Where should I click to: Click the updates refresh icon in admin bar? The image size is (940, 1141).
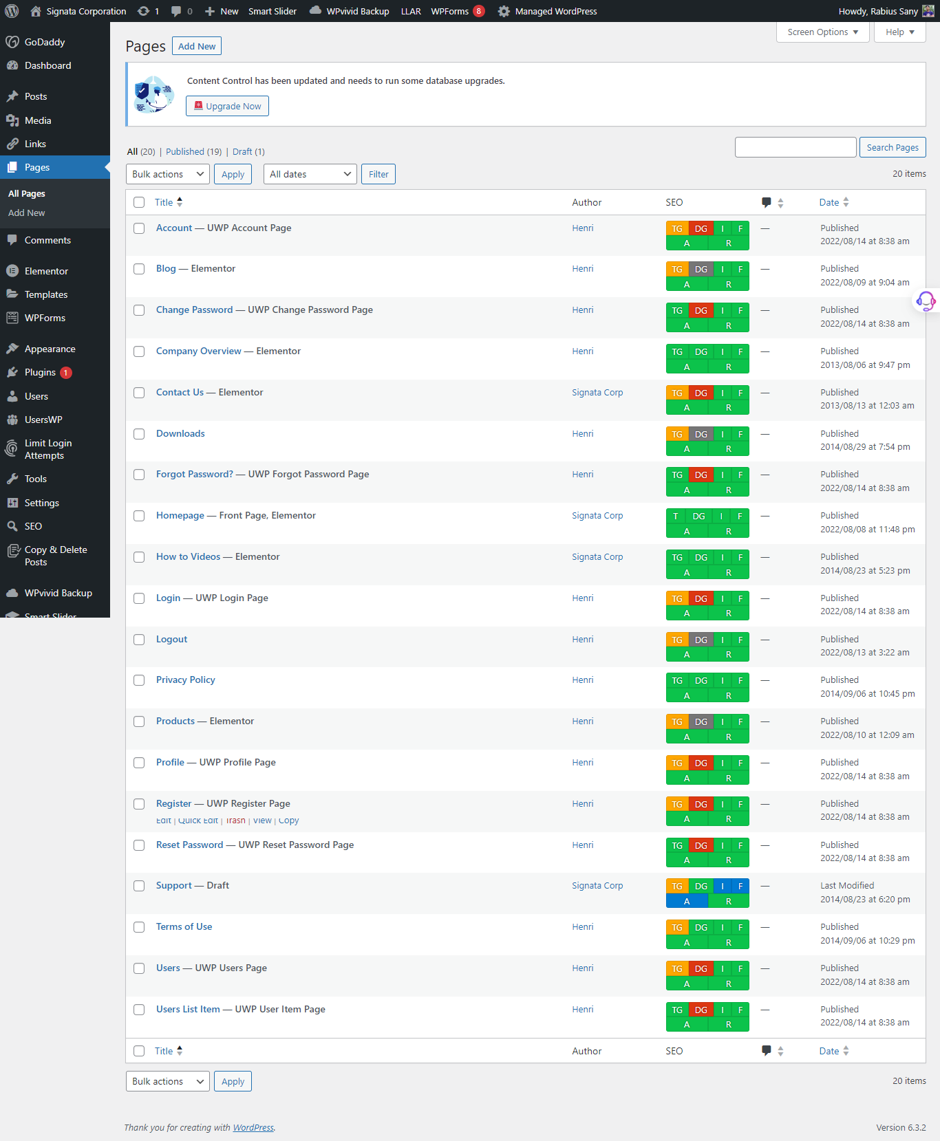[143, 11]
